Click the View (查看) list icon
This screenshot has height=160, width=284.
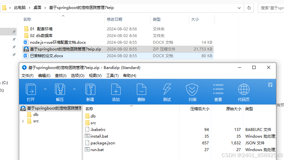[218, 89]
